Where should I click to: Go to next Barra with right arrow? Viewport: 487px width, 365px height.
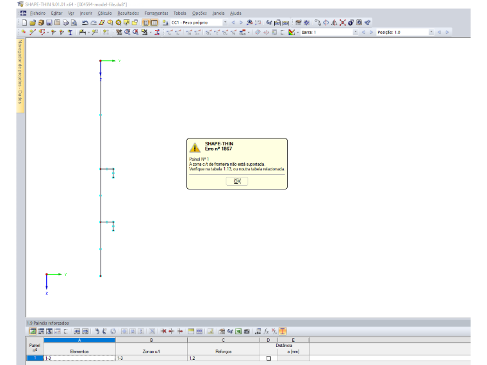click(371, 32)
